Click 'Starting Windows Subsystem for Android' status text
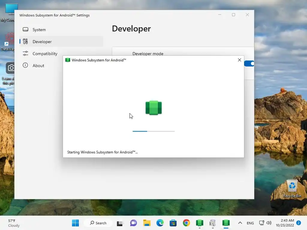The width and height of the screenshot is (307, 230). pos(103,152)
